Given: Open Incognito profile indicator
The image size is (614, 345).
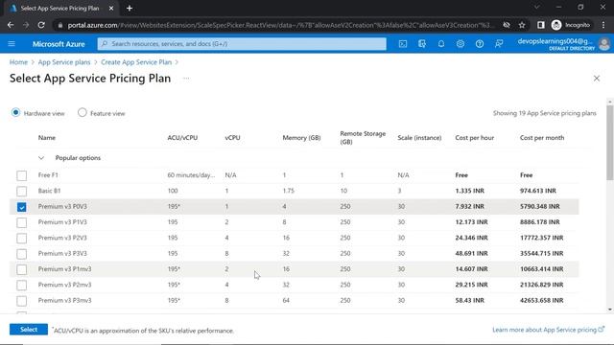Looking at the screenshot, I should [571, 25].
